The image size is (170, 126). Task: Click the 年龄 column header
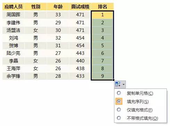click(x=58, y=7)
